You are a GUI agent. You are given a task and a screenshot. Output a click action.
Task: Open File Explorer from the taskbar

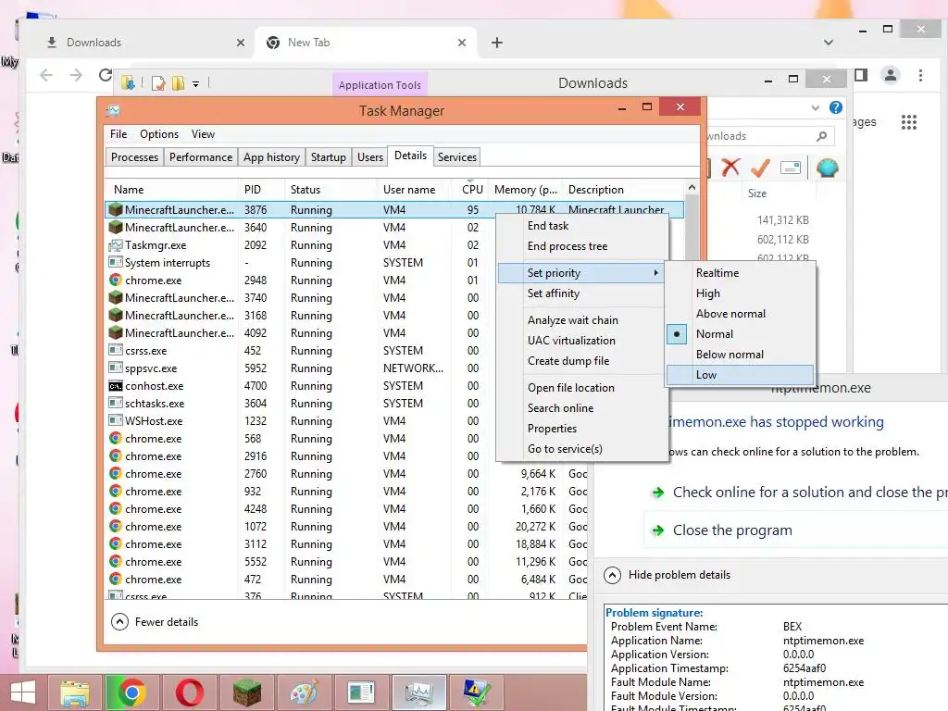point(74,692)
